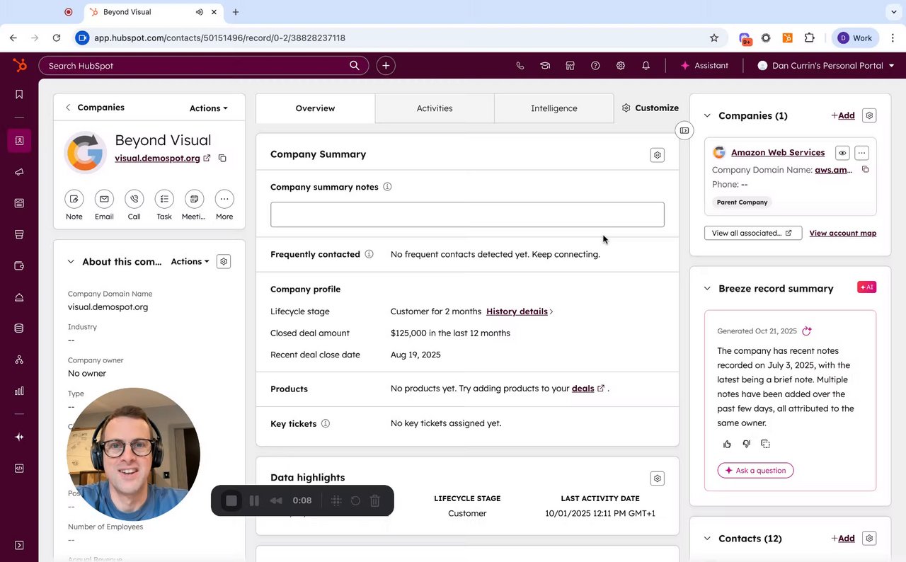The width and height of the screenshot is (906, 562).
Task: Open the Data management database sidebar icon
Action: tap(19, 328)
